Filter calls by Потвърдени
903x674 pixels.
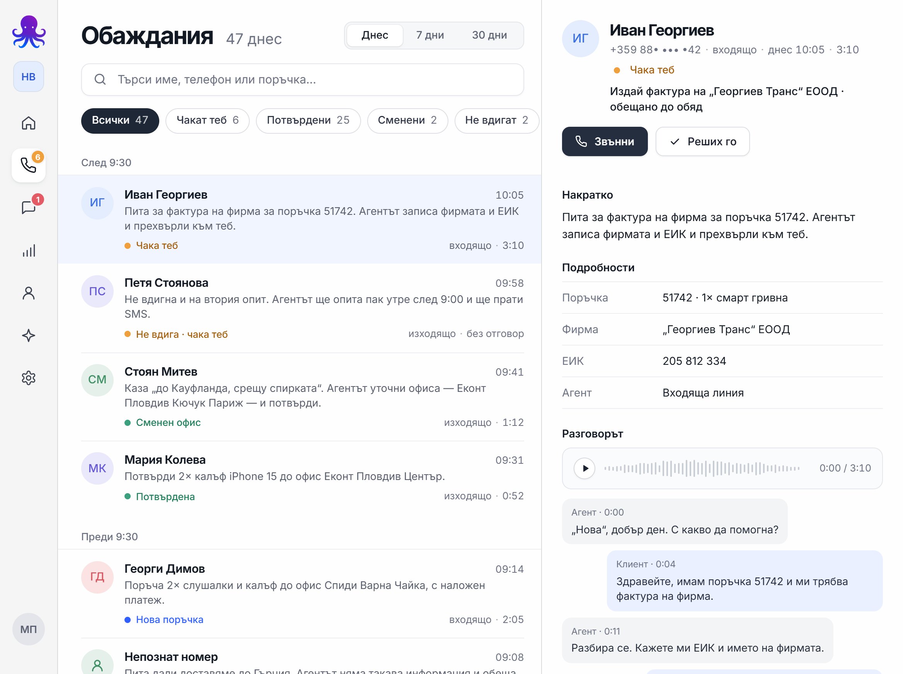pyautogui.click(x=308, y=120)
